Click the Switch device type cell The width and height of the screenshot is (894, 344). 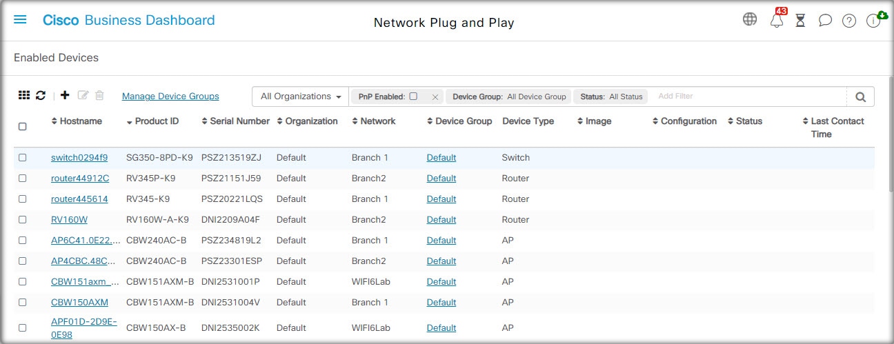click(516, 157)
